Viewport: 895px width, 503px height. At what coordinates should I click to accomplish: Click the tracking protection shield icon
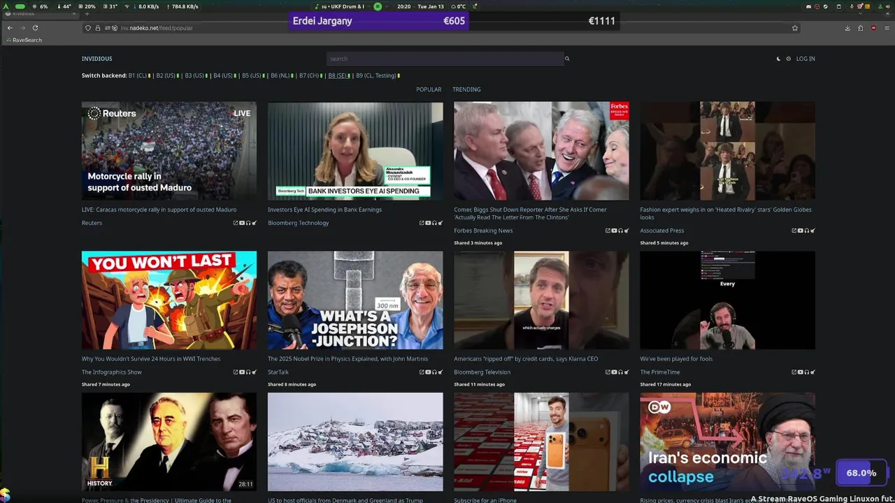click(88, 28)
